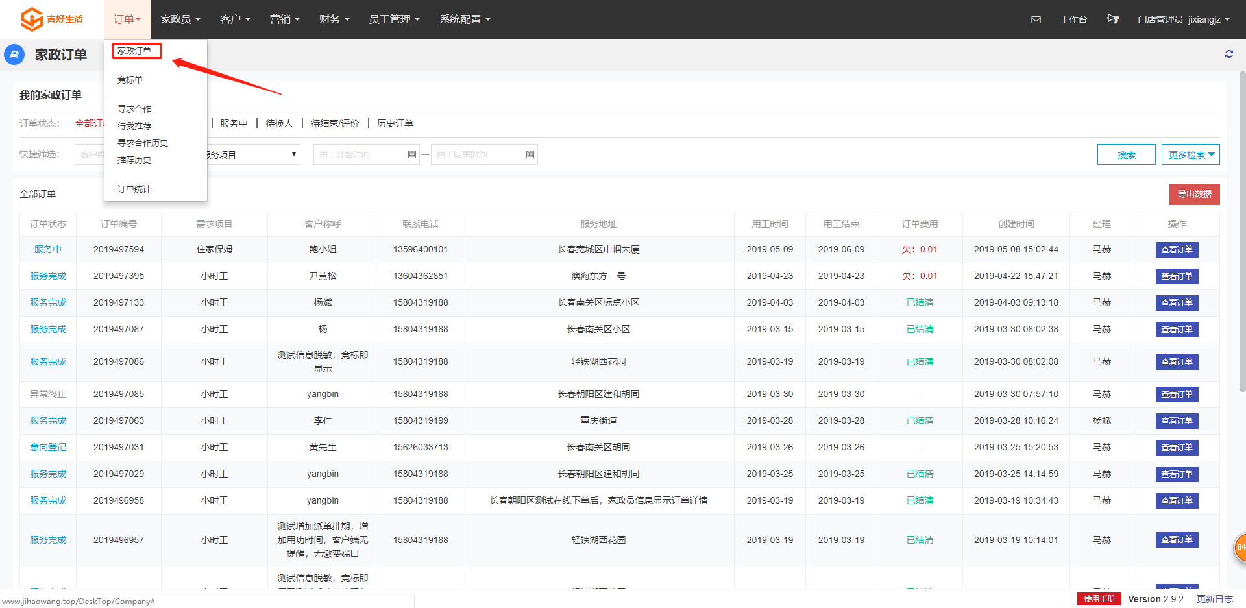This screenshot has height=608, width=1246.
Task: Expand the 更多检索 options
Action: pos(1191,154)
